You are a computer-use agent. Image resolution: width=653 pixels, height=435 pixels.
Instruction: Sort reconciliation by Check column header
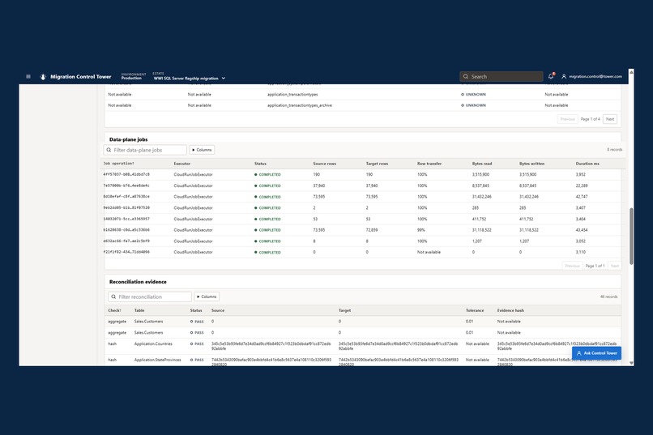click(x=114, y=310)
